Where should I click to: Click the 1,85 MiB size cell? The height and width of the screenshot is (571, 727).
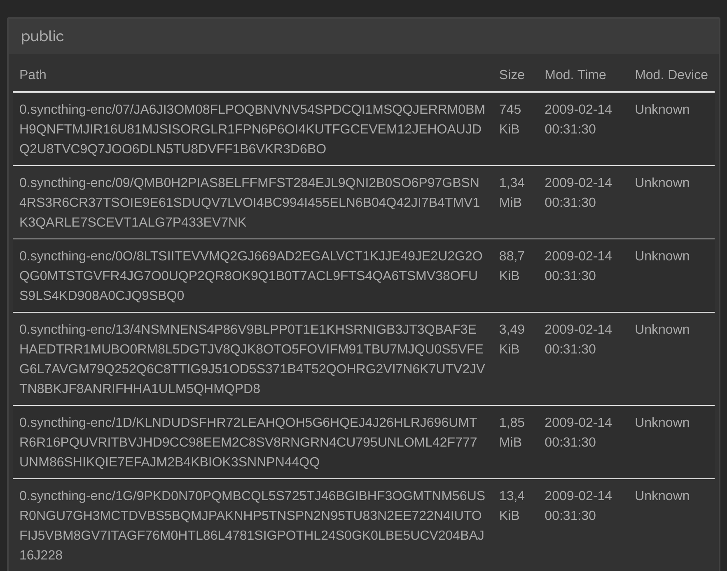pyautogui.click(x=512, y=432)
